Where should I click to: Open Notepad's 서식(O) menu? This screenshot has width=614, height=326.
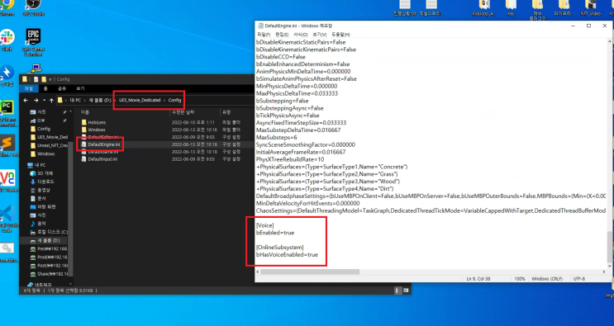[300, 35]
